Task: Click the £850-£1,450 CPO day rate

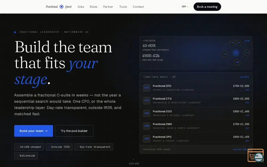Action: click(x=241, y=137)
